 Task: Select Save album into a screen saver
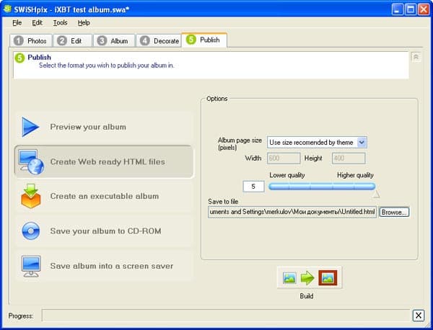click(x=103, y=266)
